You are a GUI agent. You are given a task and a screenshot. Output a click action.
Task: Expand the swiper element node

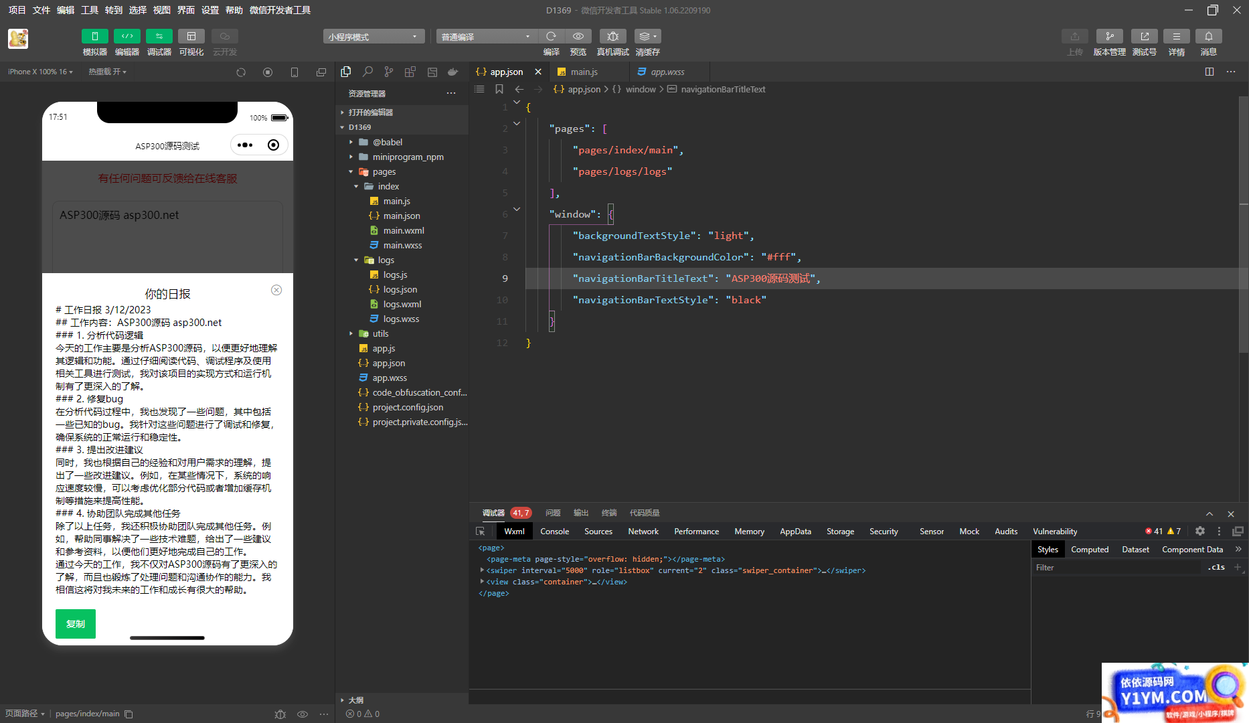(482, 570)
